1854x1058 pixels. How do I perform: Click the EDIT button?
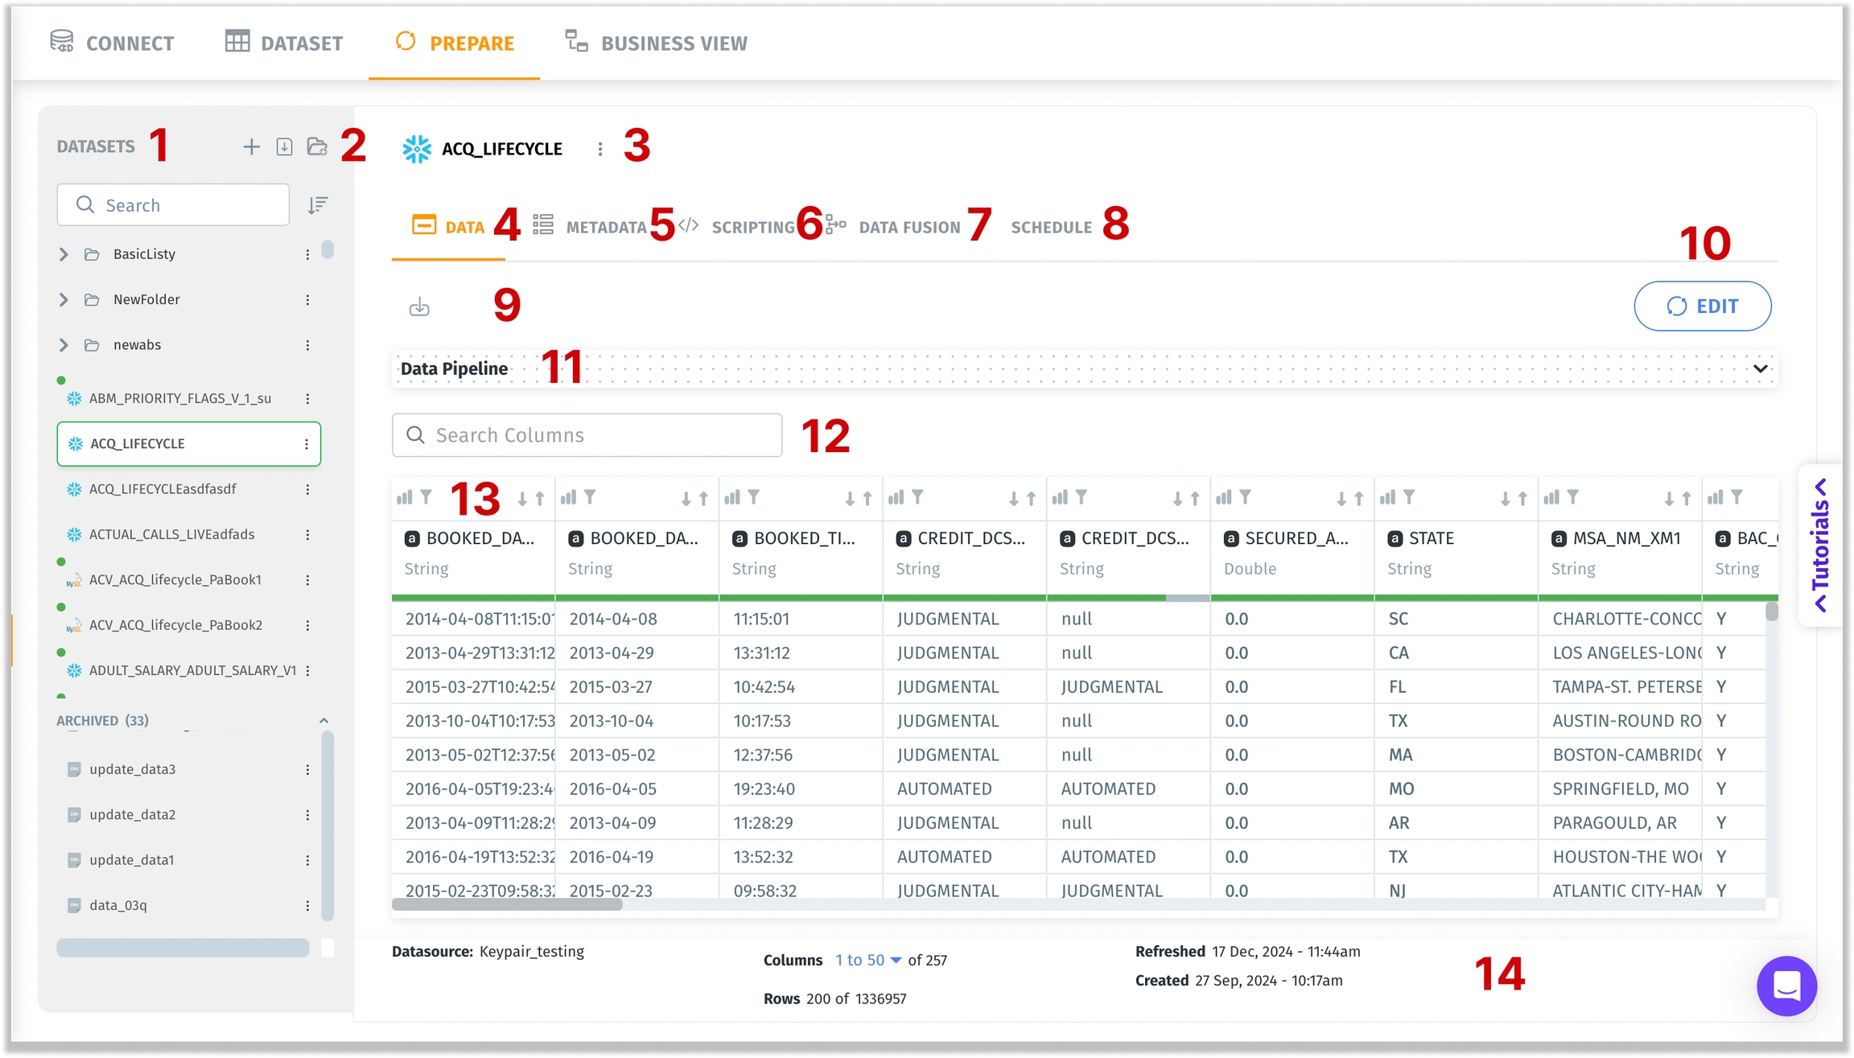tap(1702, 306)
